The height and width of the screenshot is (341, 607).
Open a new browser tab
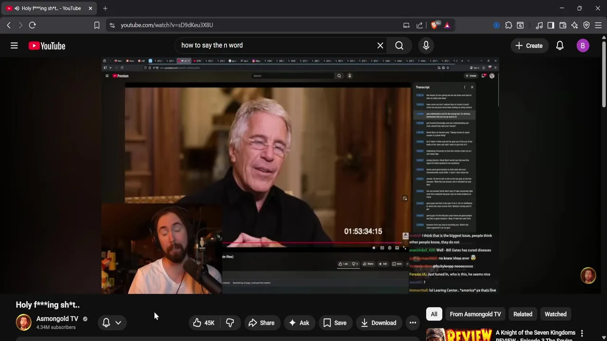(x=105, y=9)
